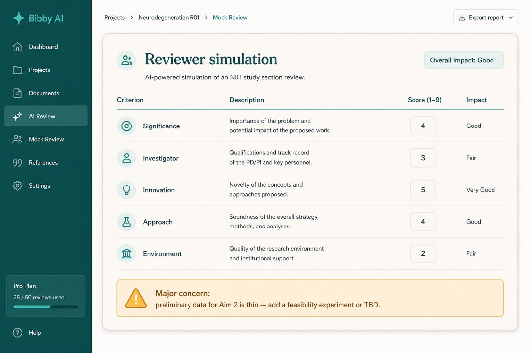Viewport: 531px width, 353px height.
Task: Open Settings in the sidebar
Action: pos(46,186)
